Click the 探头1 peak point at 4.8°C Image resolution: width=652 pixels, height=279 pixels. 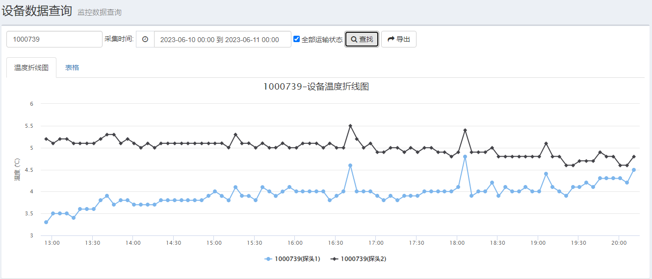(465, 157)
